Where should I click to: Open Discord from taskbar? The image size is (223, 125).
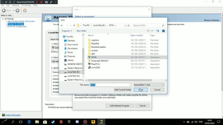tap(77, 122)
